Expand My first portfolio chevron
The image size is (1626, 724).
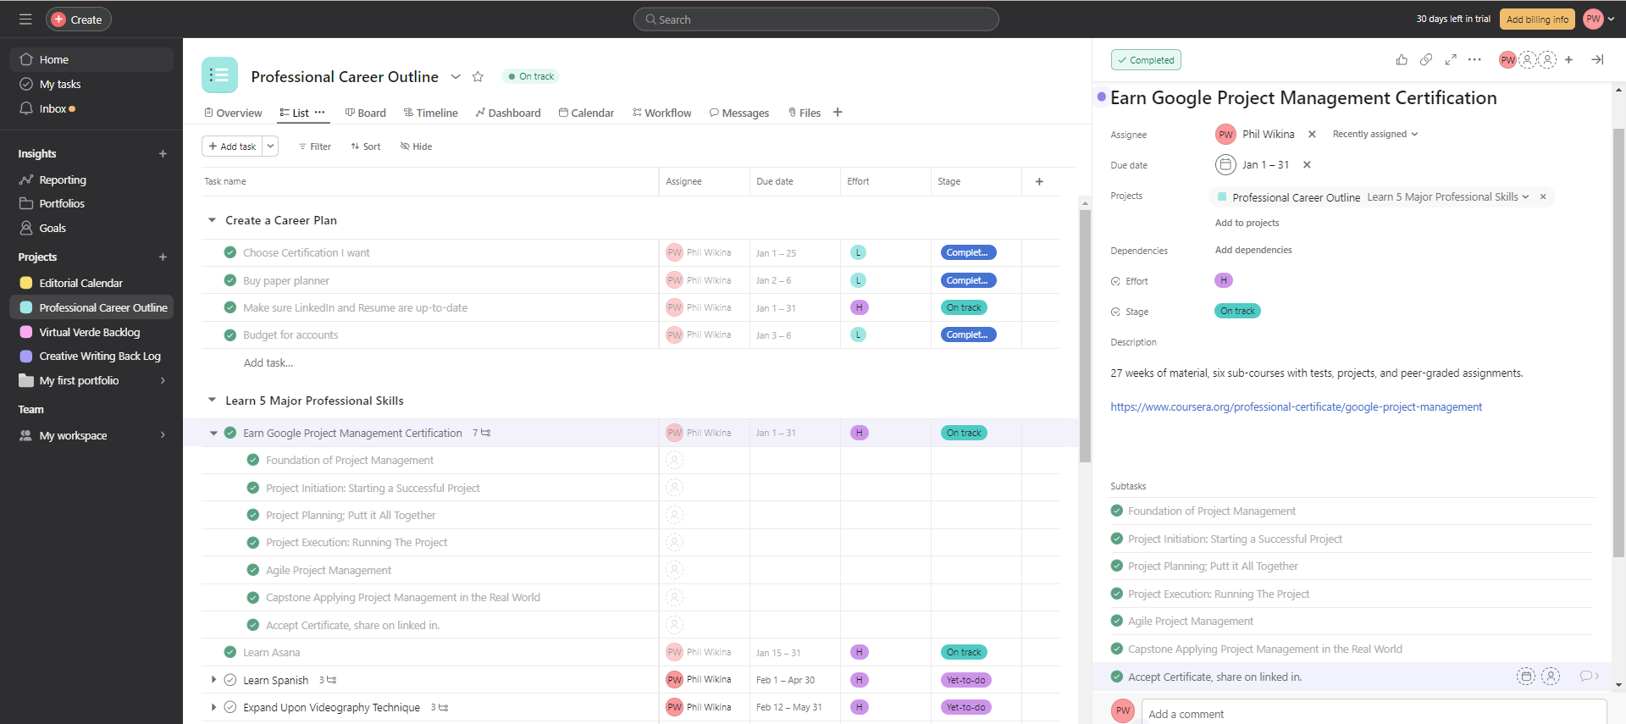point(163,380)
